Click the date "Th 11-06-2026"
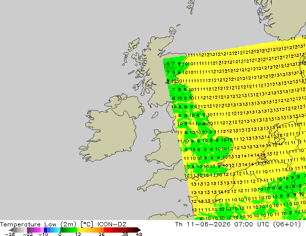 coord(203,224)
